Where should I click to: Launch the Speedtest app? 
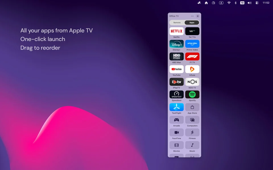pyautogui.click(x=177, y=95)
